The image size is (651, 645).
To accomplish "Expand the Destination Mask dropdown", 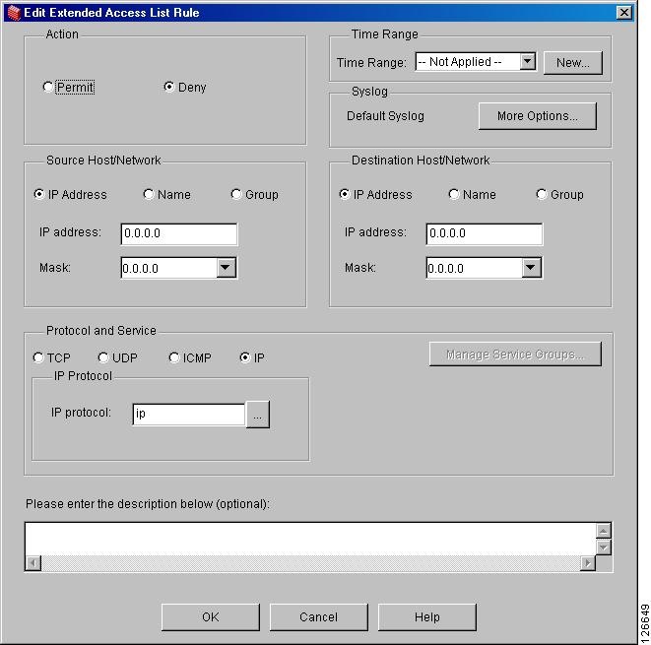I will pyautogui.click(x=531, y=268).
